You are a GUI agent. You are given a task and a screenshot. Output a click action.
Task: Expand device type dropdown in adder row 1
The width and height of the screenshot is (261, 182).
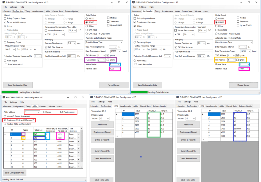tap(79, 134)
